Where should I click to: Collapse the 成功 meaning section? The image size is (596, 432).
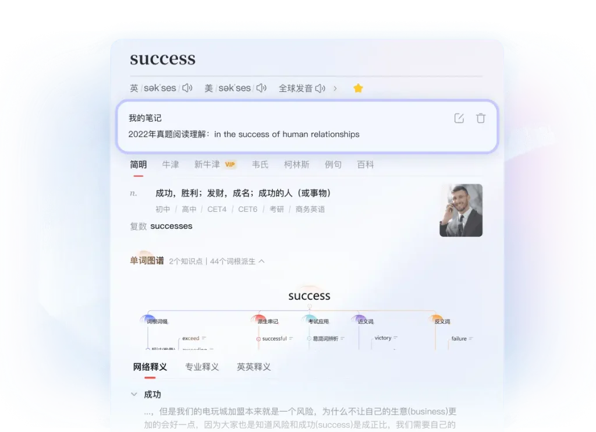[134, 394]
